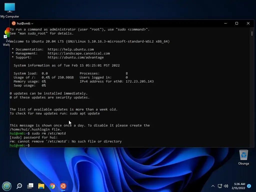Viewport: 256px width, 192px height.
Task: Open the notification badge showing 2
Action: coord(249,186)
